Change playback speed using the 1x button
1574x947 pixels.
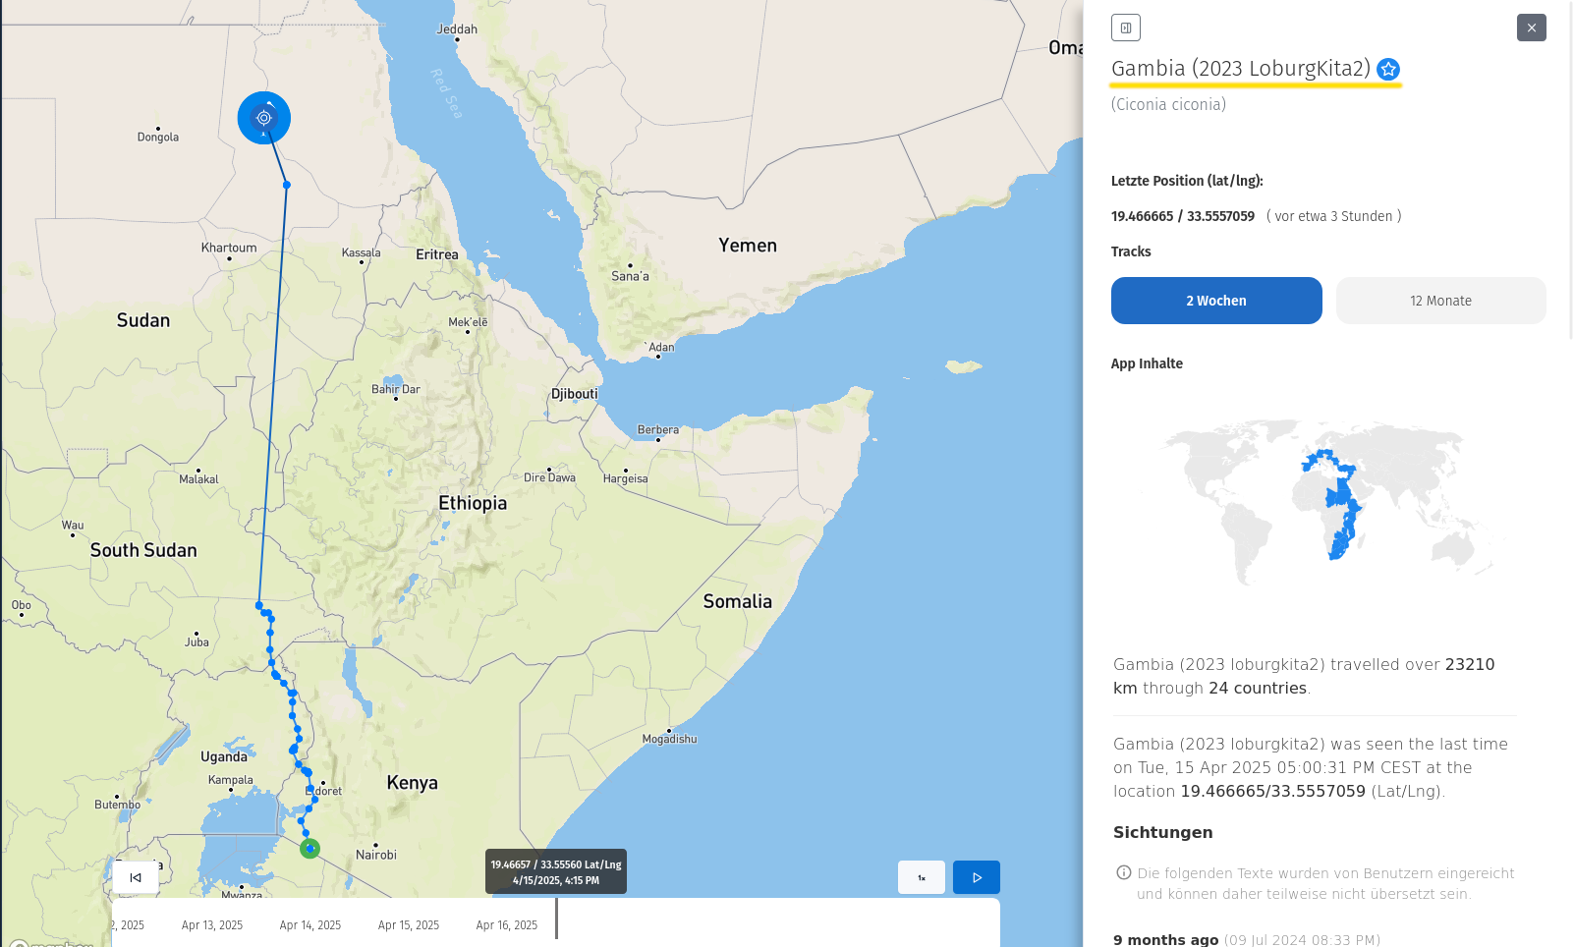(921, 877)
